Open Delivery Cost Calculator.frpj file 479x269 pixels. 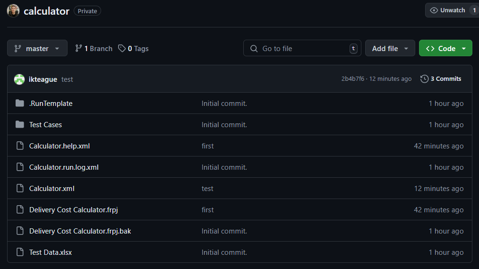coord(74,210)
